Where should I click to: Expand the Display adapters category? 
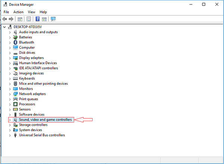click(10, 58)
